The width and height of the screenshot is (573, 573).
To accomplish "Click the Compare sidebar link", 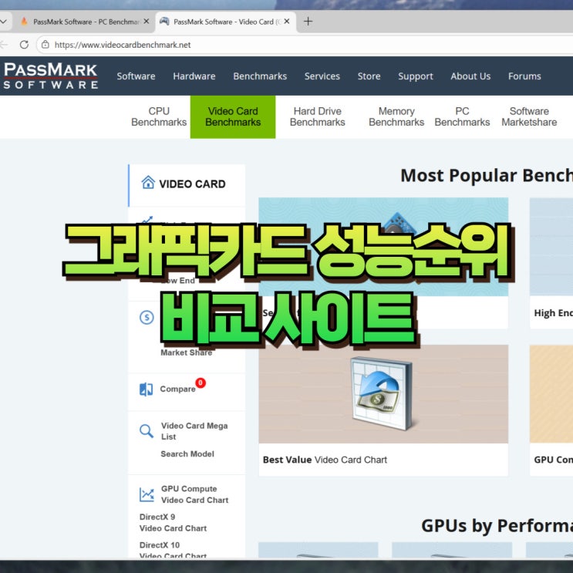I will click(177, 389).
